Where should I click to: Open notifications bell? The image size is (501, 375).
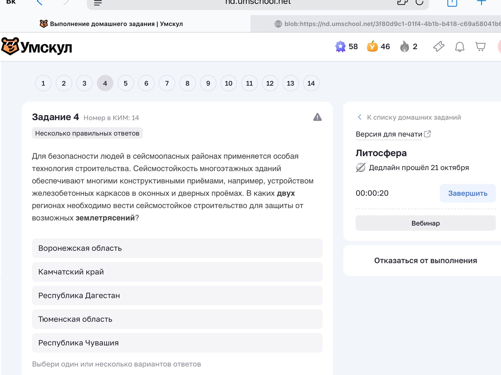pos(460,47)
